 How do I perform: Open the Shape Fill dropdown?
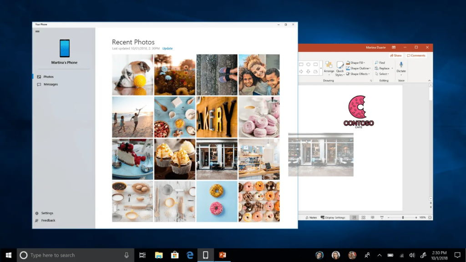(357, 62)
